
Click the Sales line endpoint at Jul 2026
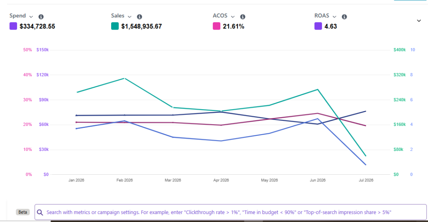(366, 156)
